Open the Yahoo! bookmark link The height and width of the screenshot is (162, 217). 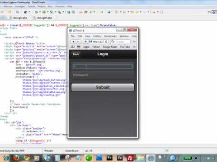tap(96, 47)
